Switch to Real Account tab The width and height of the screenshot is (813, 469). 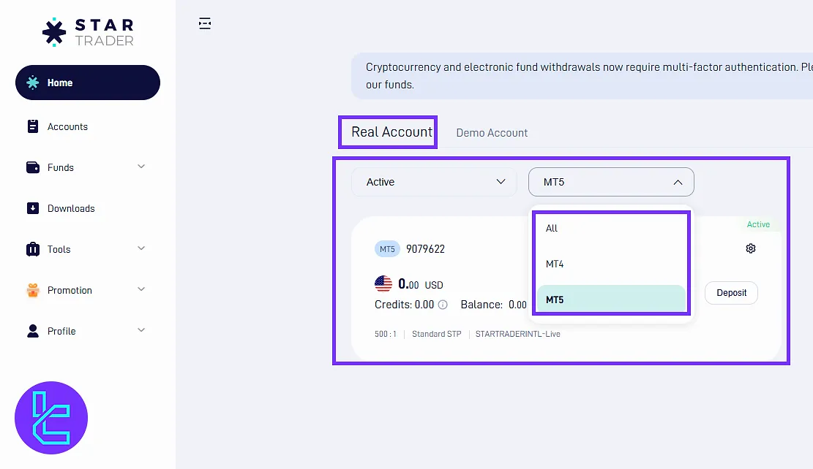pyautogui.click(x=391, y=132)
